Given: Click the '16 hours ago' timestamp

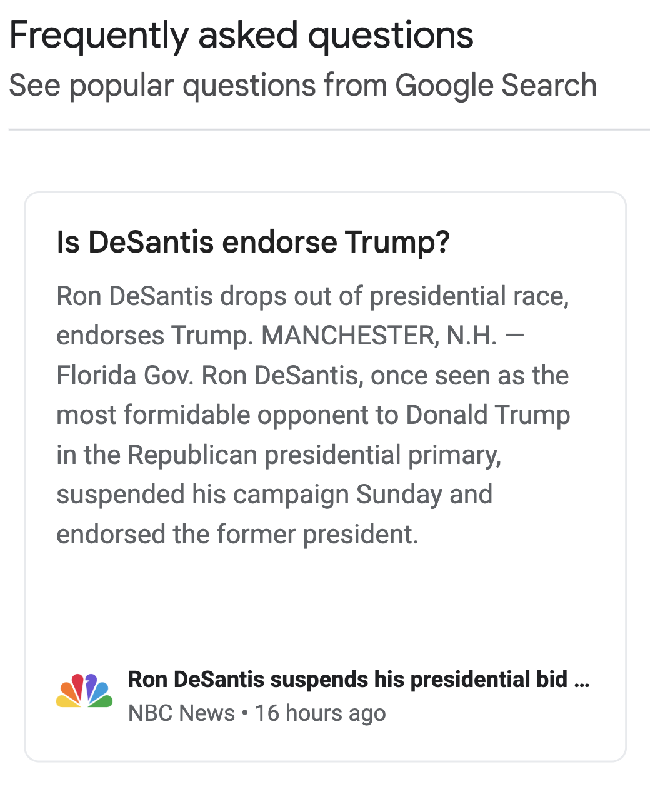Looking at the screenshot, I should coord(320,713).
